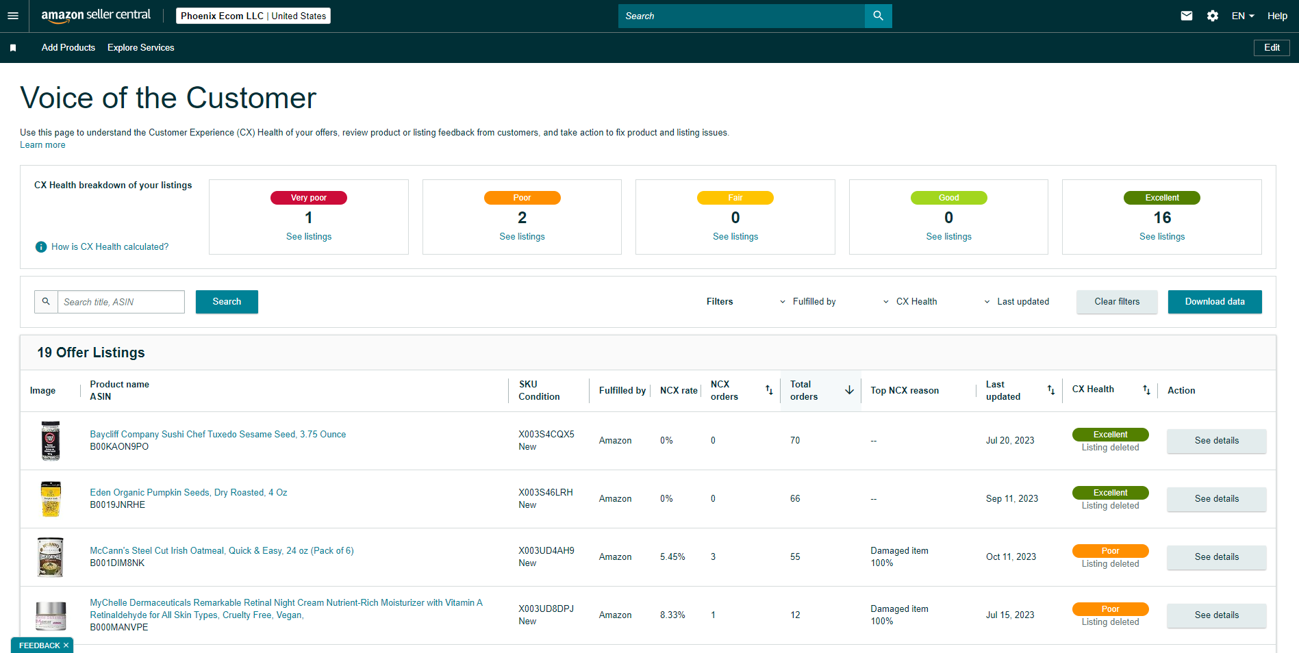
Task: Open Baycliff Sushi Chef Sesame Seed link
Action: [x=218, y=435]
